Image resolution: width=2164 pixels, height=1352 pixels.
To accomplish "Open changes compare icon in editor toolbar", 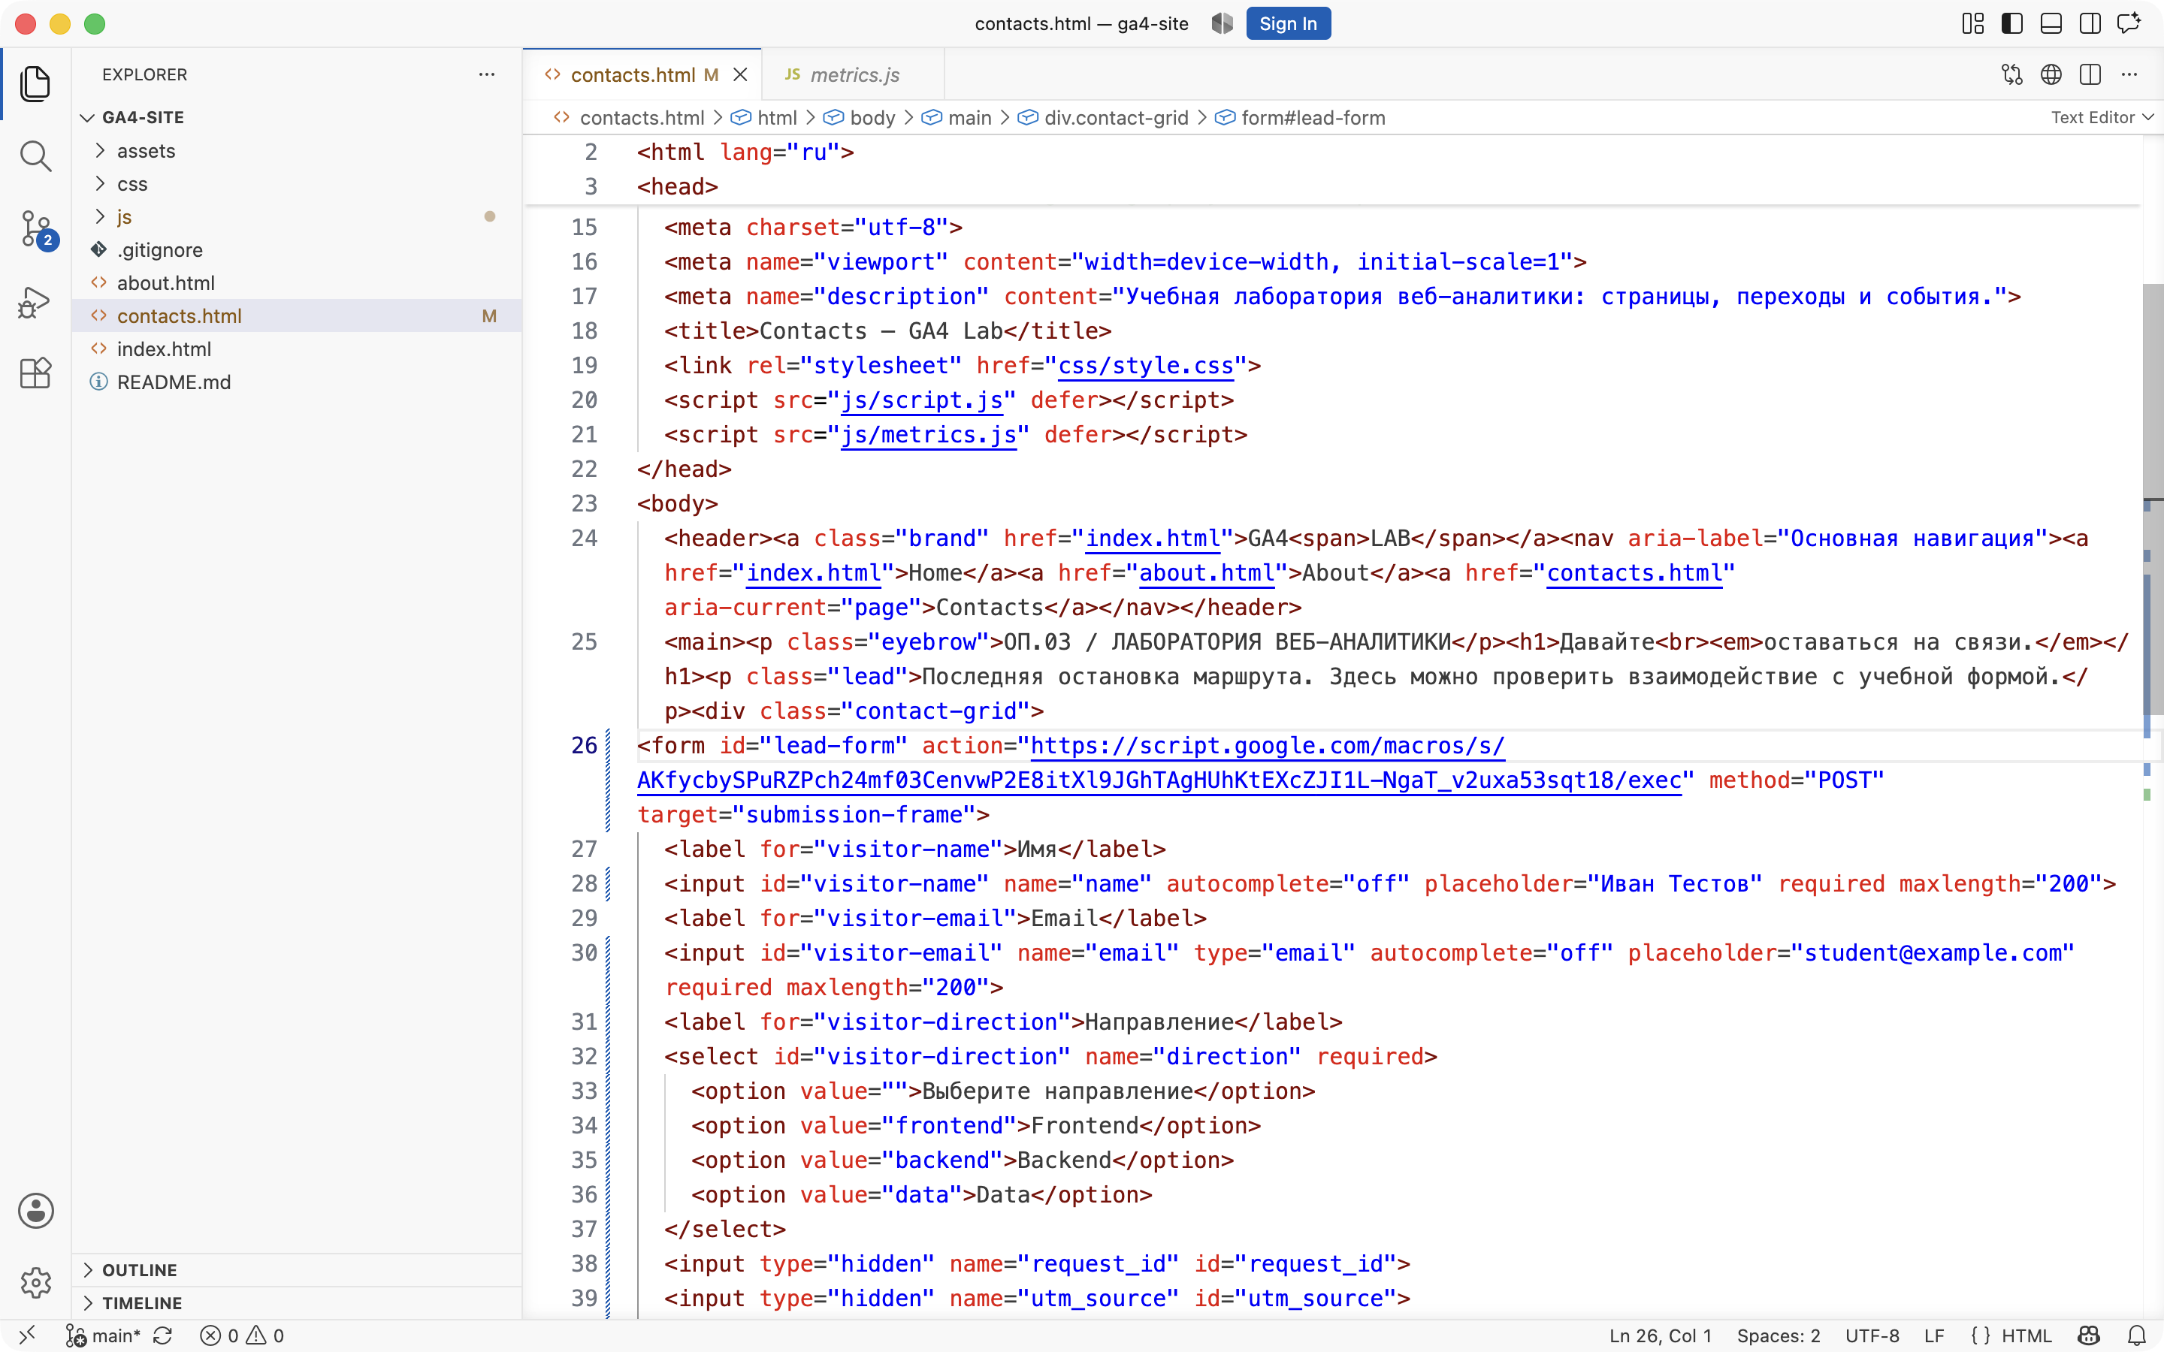I will (x=2012, y=74).
